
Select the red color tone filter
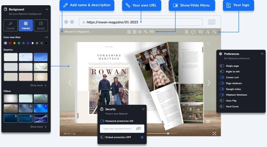(x=10, y=43)
